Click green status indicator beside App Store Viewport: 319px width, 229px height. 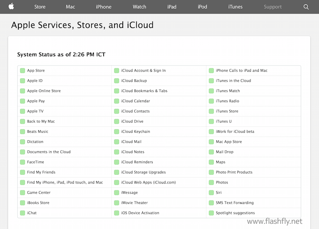[22, 70]
